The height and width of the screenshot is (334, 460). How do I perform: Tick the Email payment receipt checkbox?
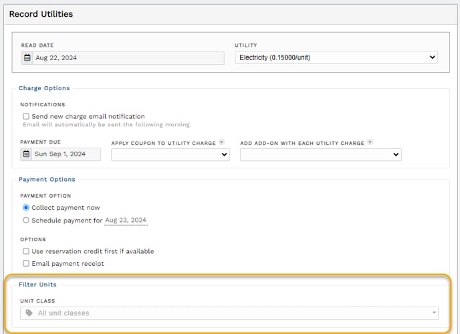tap(26, 263)
